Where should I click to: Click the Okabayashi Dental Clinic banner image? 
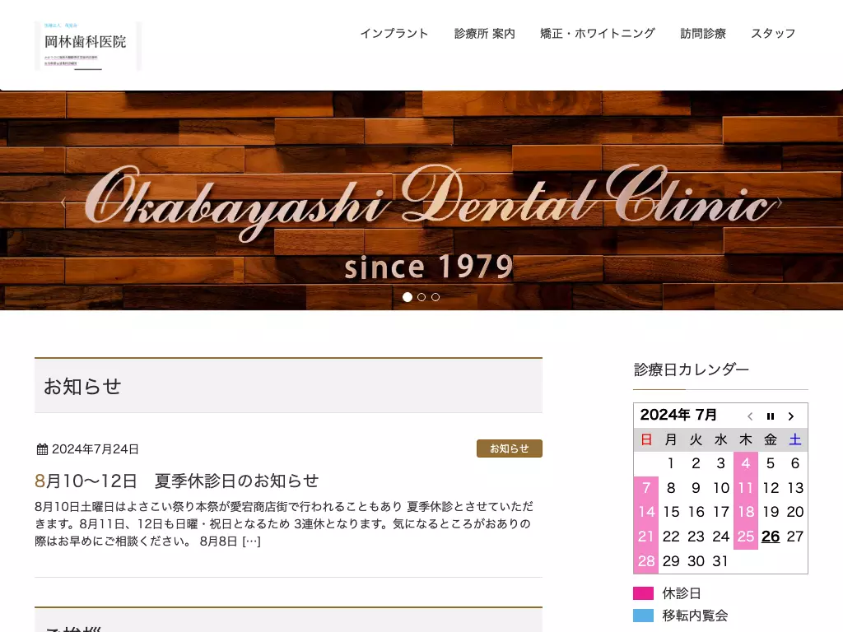tap(421, 200)
